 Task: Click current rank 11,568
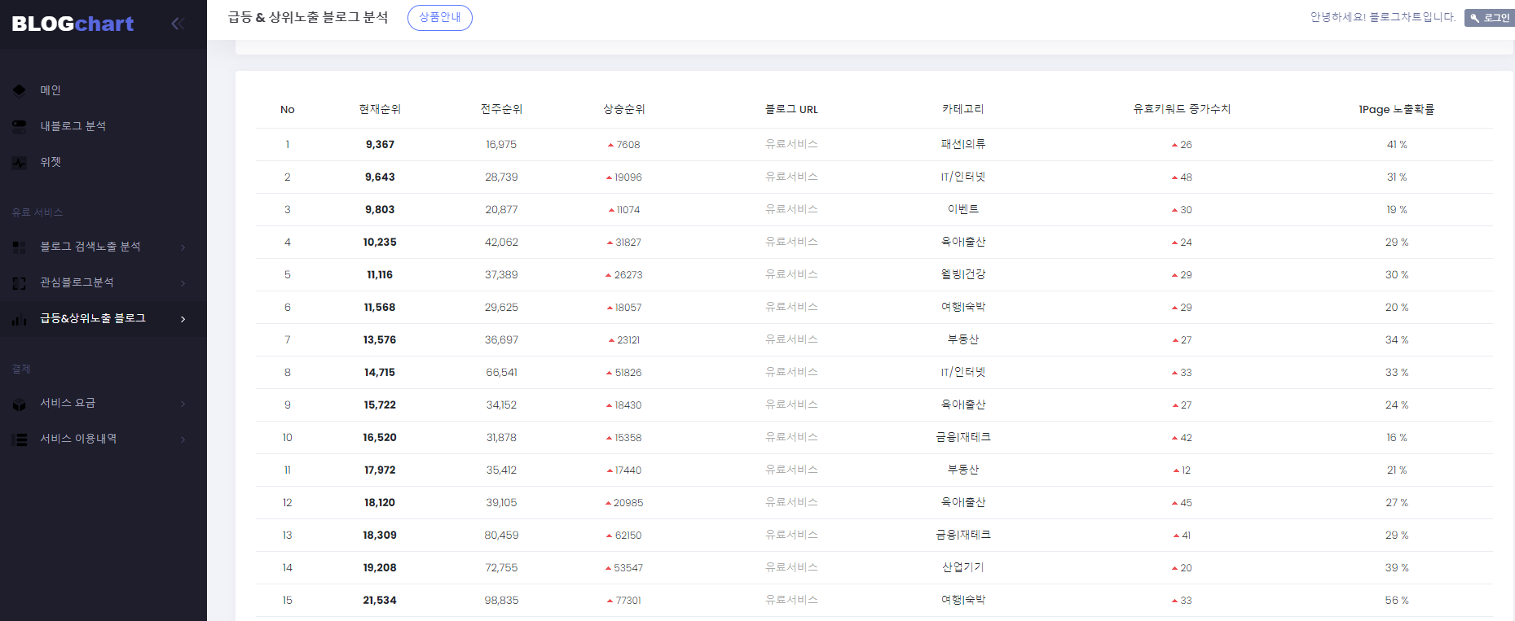click(380, 307)
